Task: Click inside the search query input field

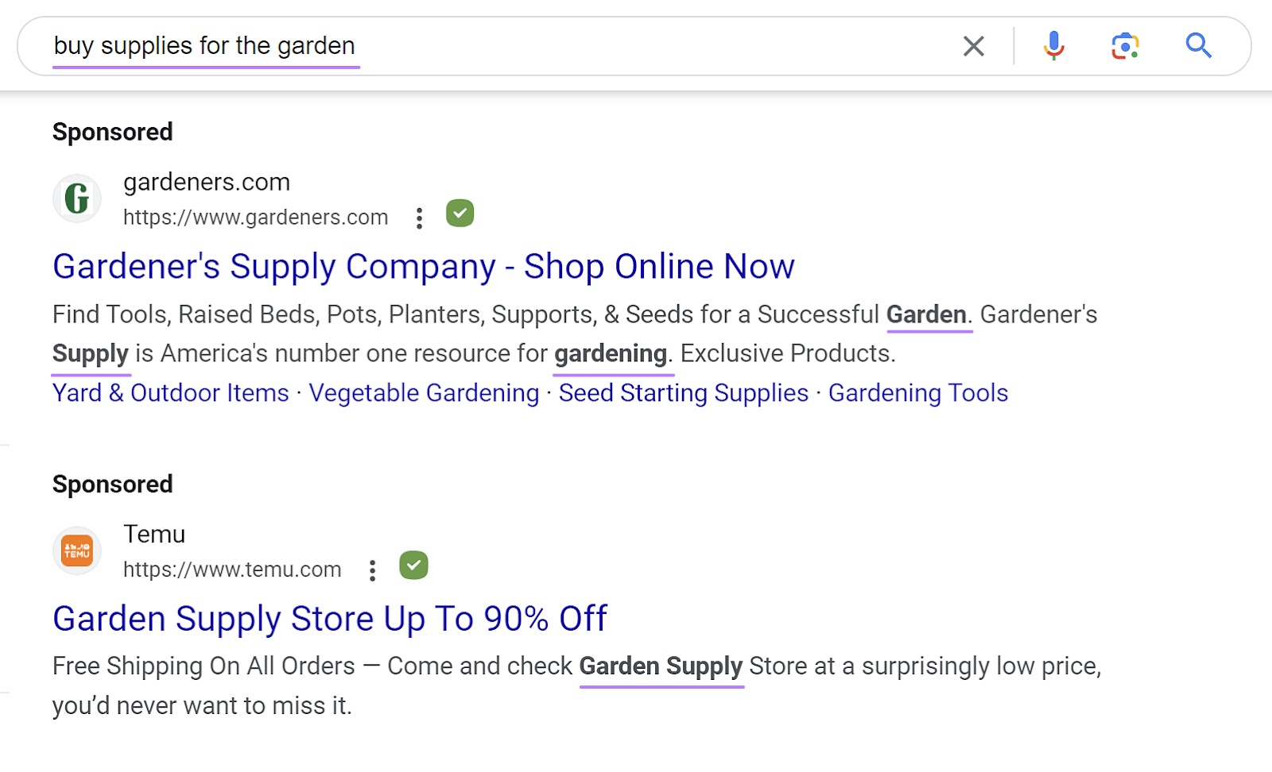Action: [477, 45]
